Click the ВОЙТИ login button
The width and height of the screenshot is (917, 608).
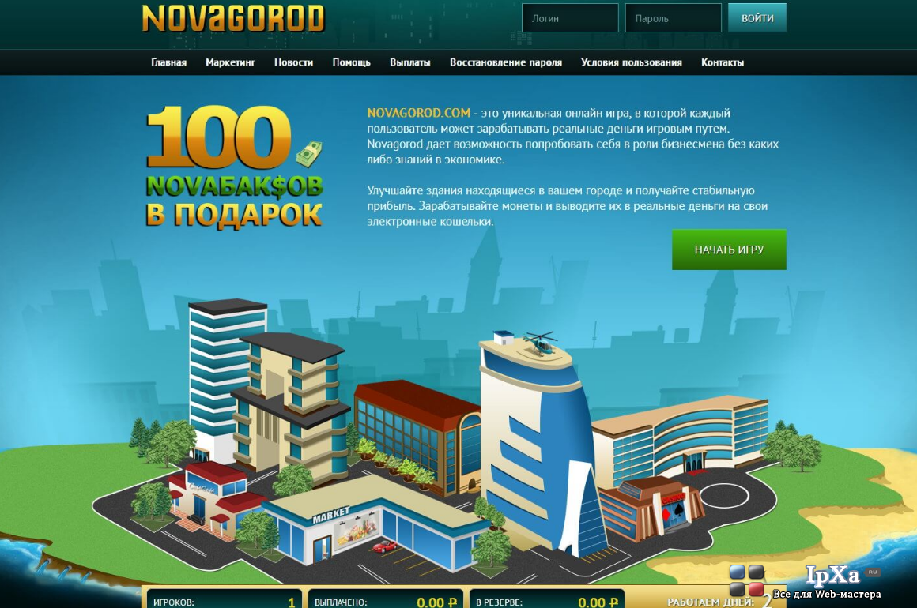757,18
